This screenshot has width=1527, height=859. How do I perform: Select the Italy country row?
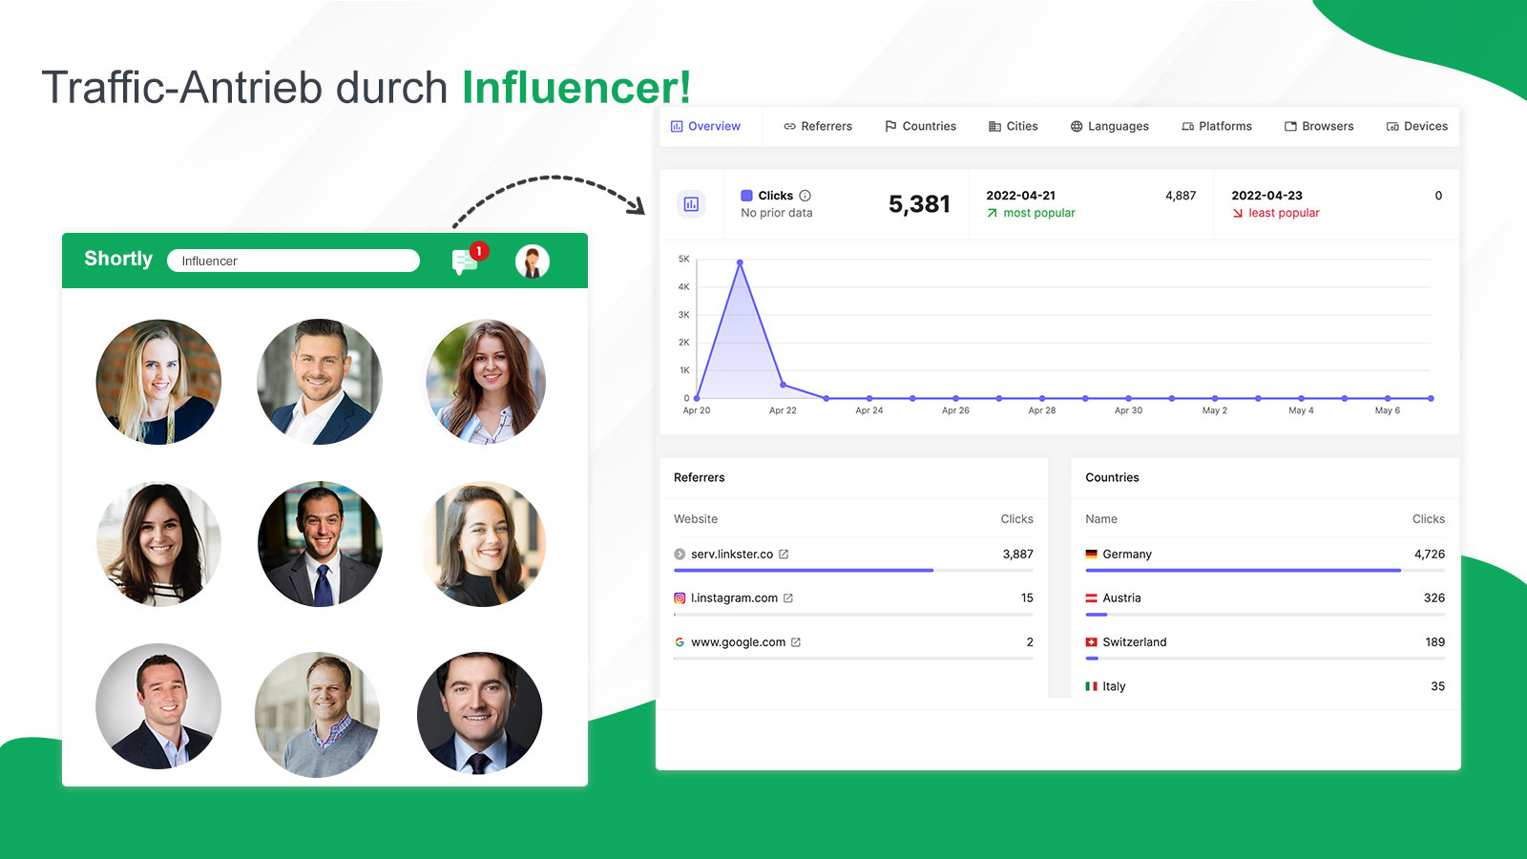1265,686
